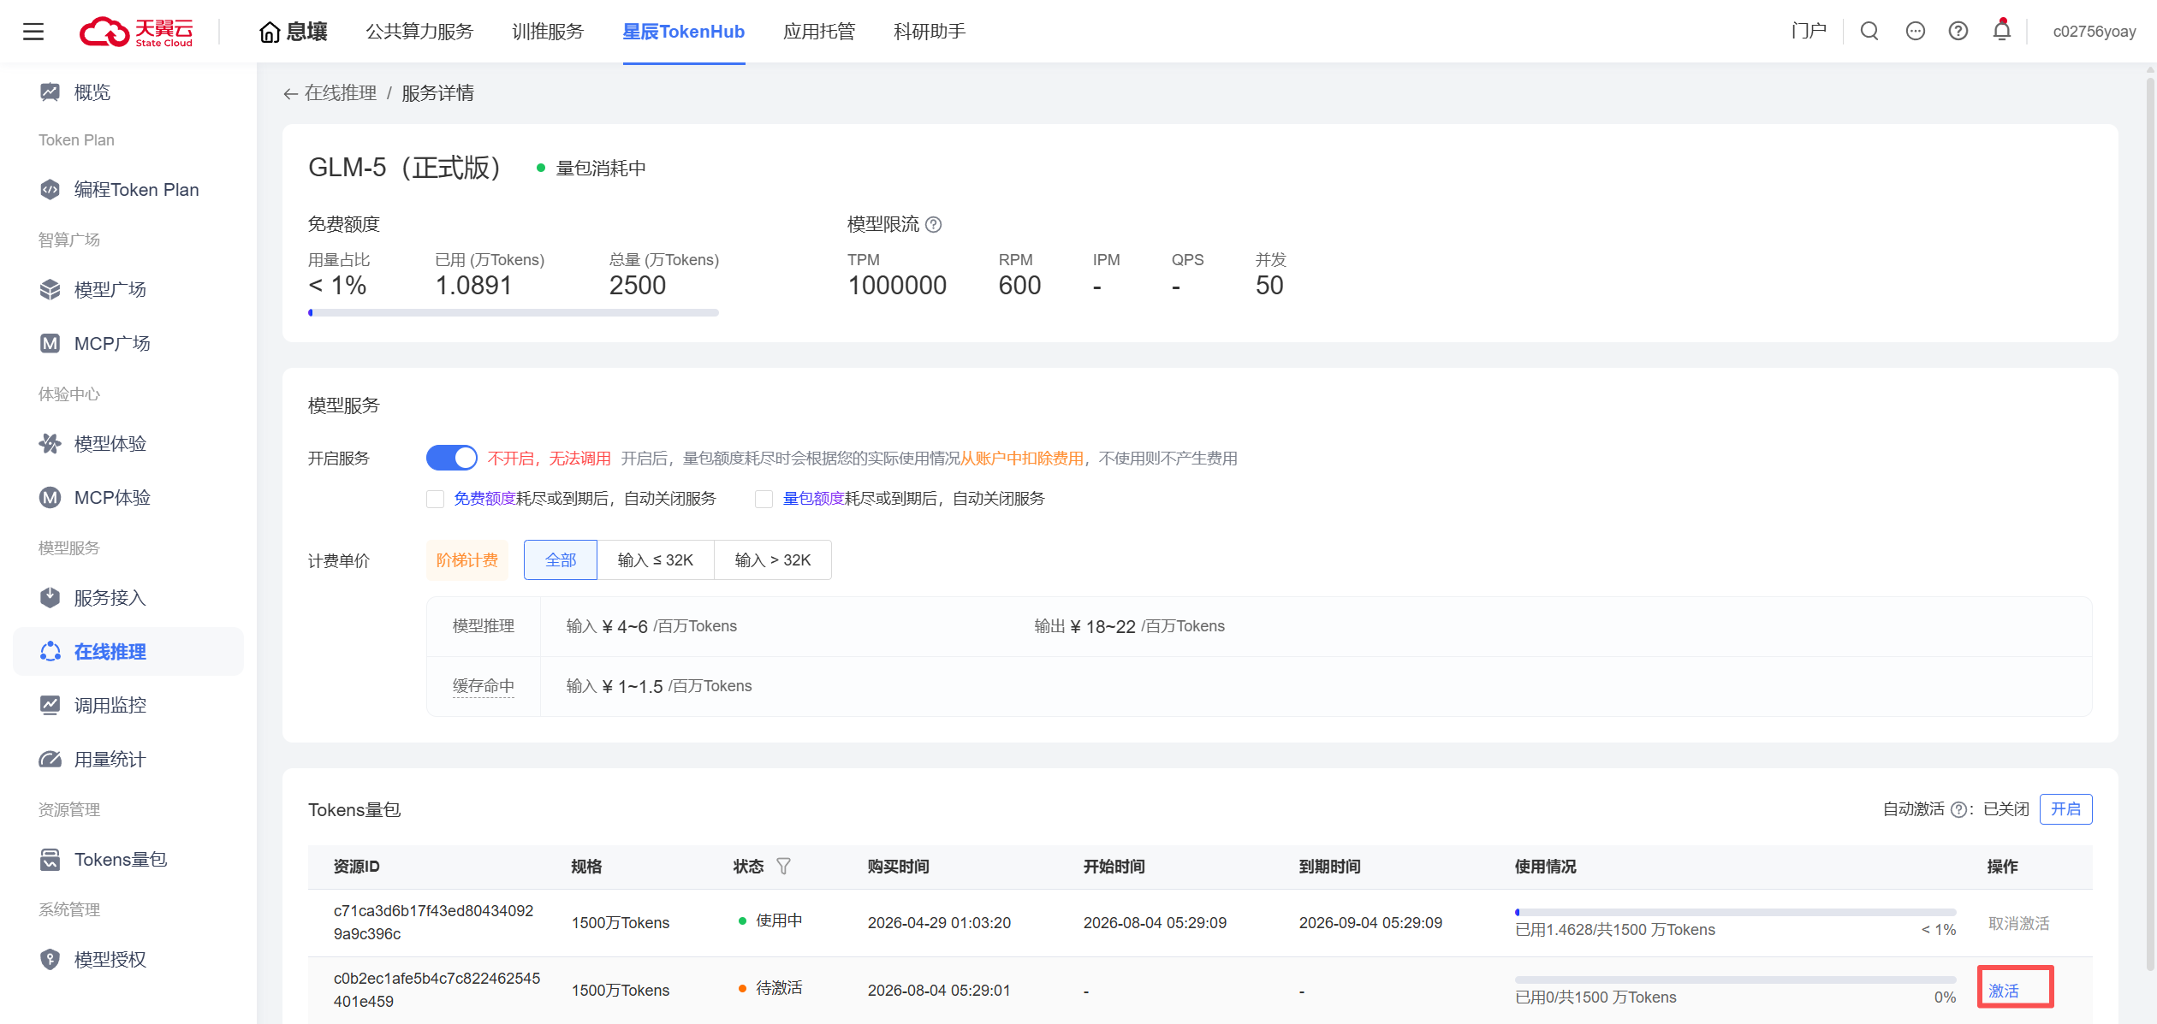Open the 科研助手 top menu
Image resolution: width=2157 pixels, height=1024 pixels.
click(x=930, y=32)
